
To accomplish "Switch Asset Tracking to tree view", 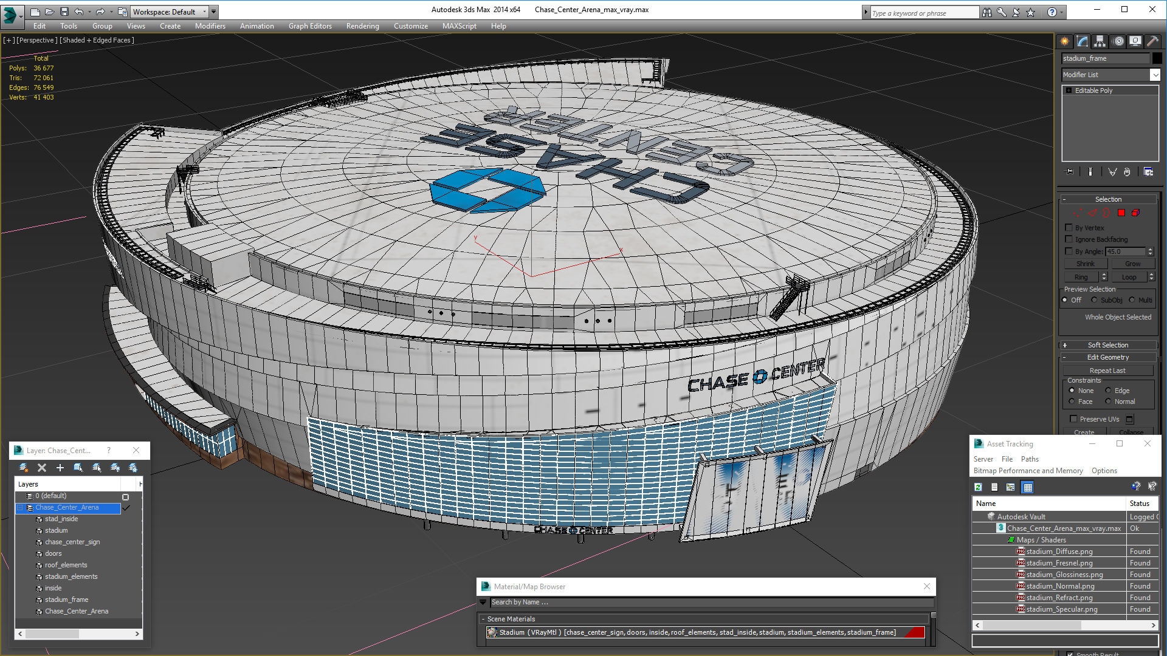I will (x=1011, y=487).
